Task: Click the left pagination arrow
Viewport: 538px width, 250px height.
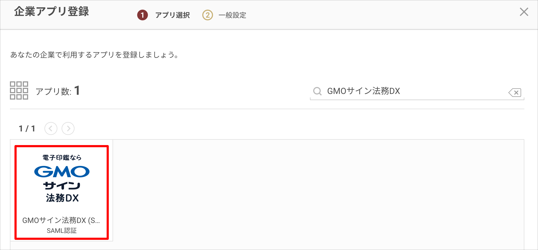Action: [51, 128]
